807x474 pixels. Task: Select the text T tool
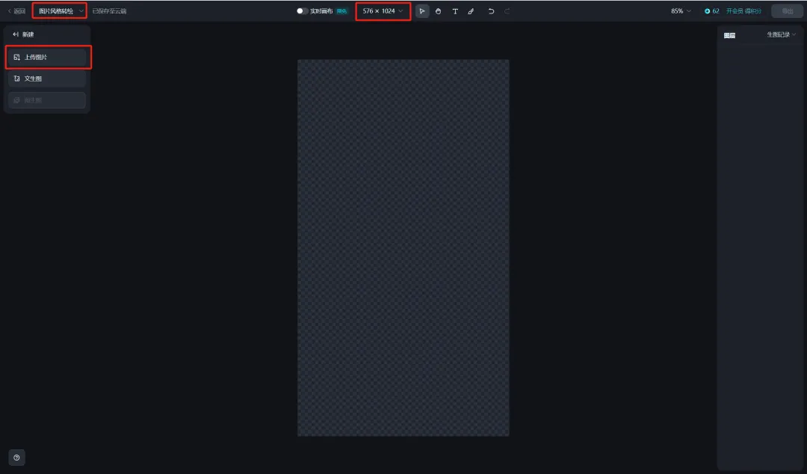click(455, 10)
